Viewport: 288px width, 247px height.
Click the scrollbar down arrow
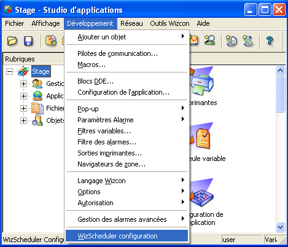[280, 227]
